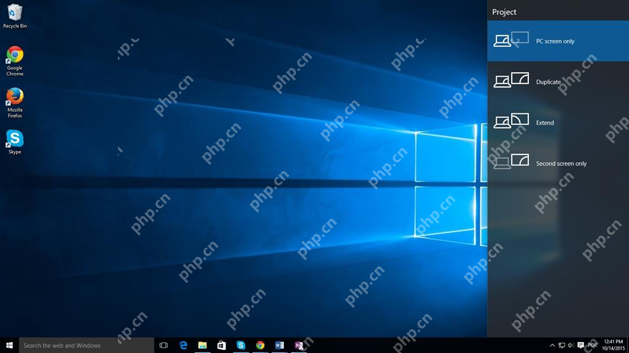Open Action Center notifications icon
The height and width of the screenshot is (353, 629).
click(x=580, y=345)
